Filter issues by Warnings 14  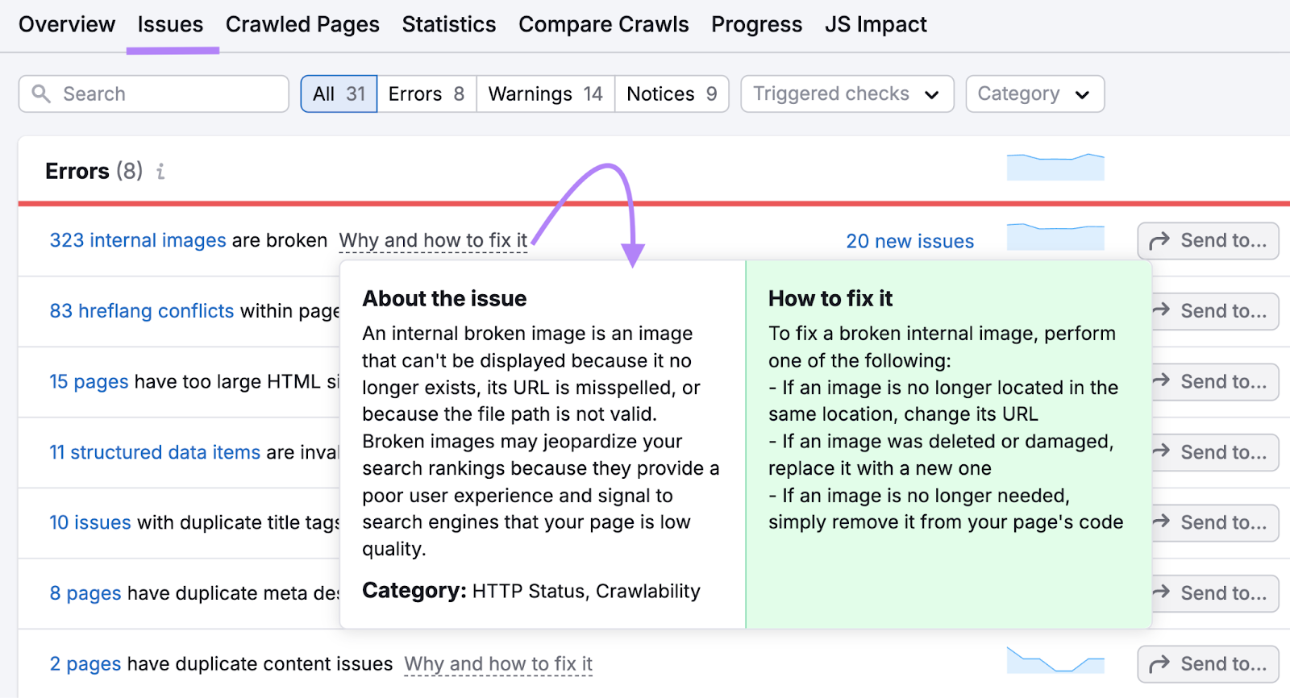click(545, 94)
